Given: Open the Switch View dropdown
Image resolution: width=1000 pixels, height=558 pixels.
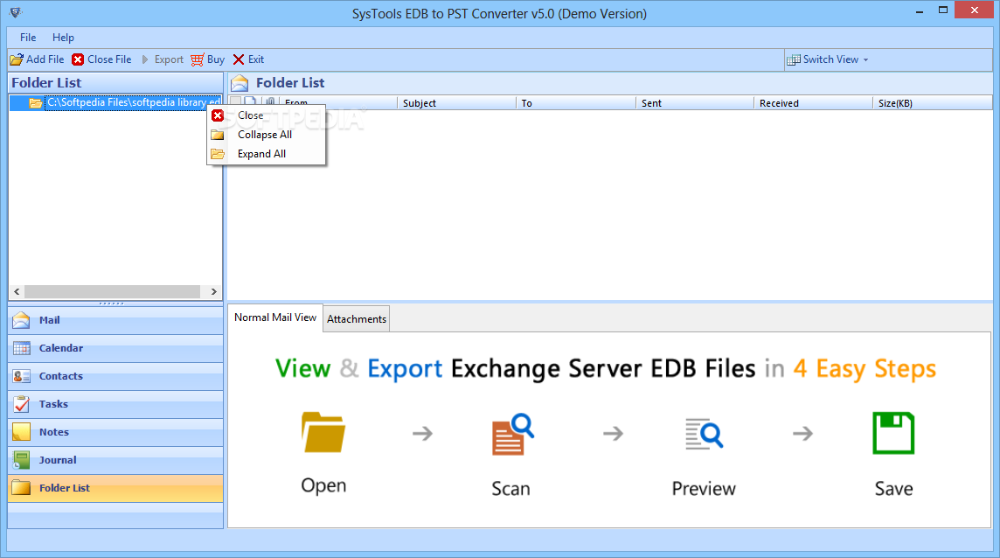Looking at the screenshot, I should [x=827, y=59].
